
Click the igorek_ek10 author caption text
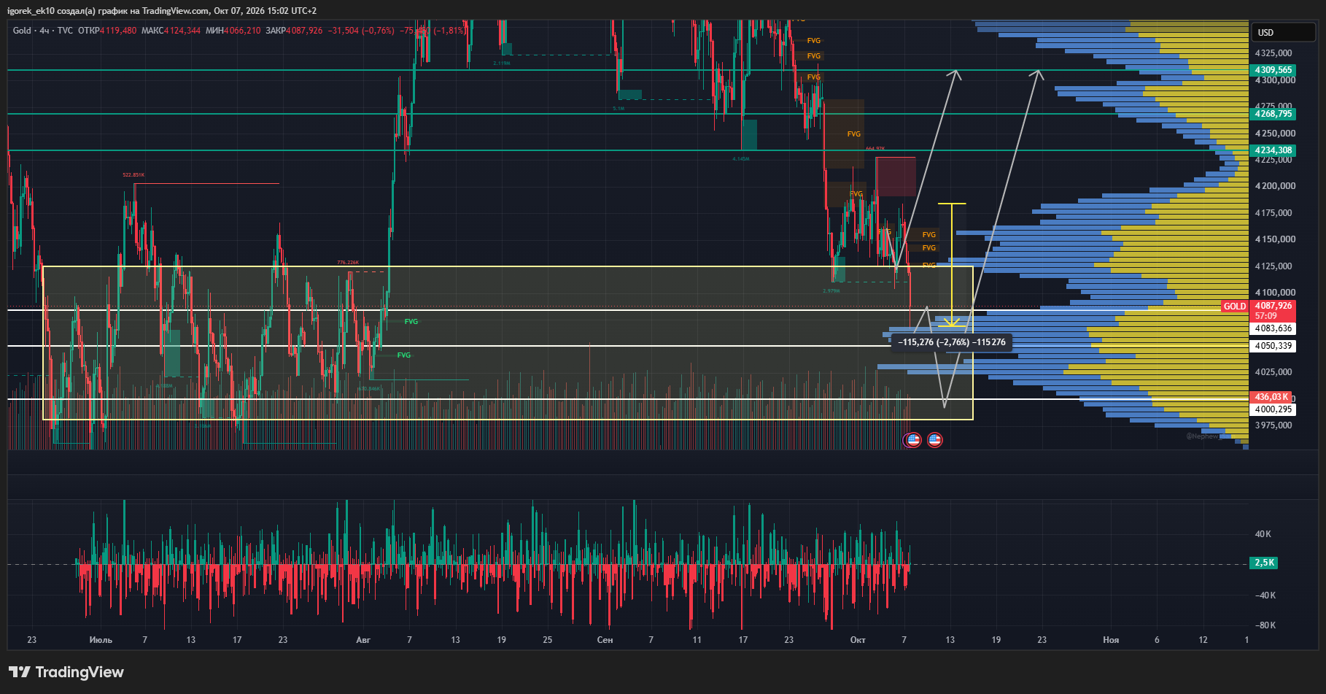click(x=162, y=11)
